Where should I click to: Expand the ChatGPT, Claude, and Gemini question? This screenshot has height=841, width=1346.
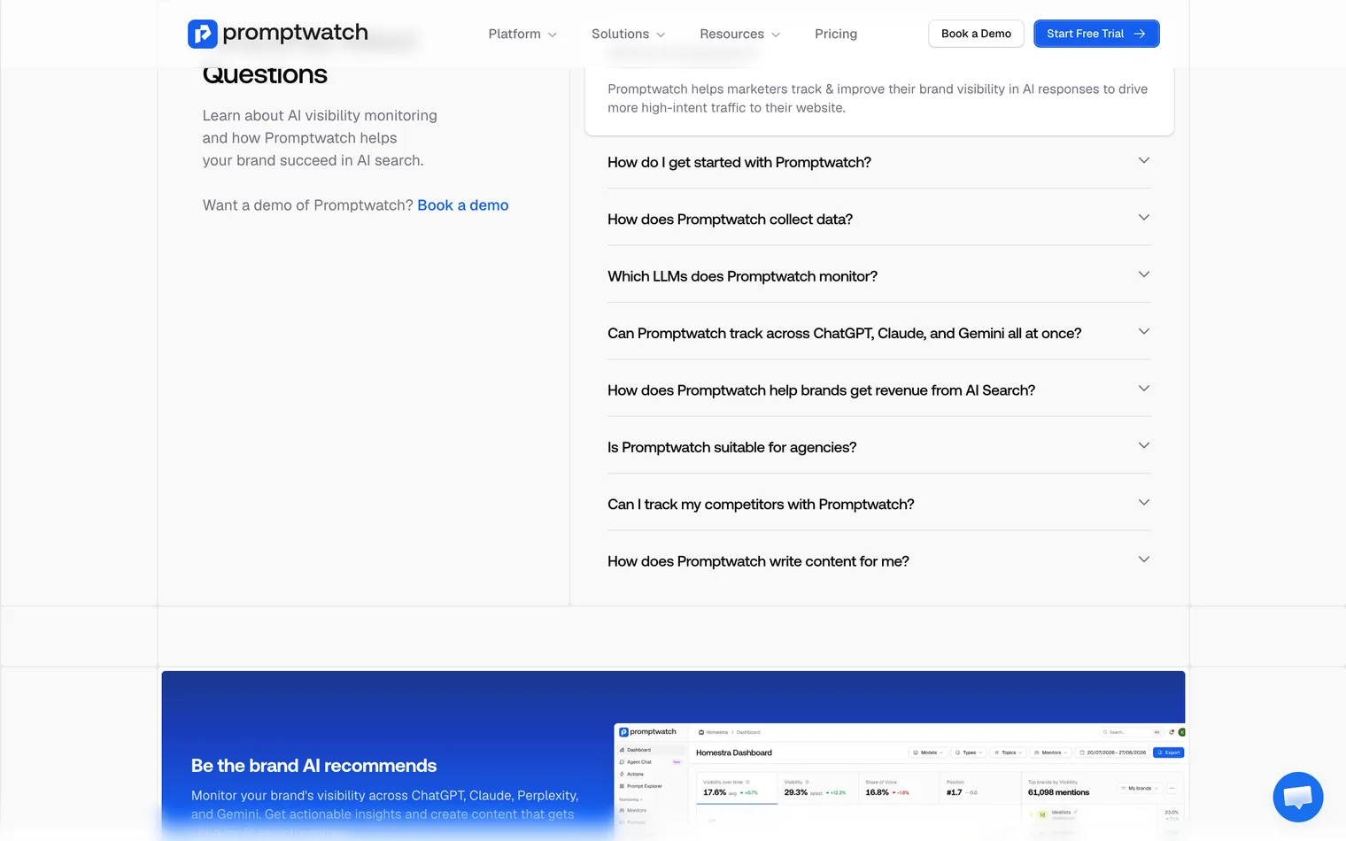[878, 333]
